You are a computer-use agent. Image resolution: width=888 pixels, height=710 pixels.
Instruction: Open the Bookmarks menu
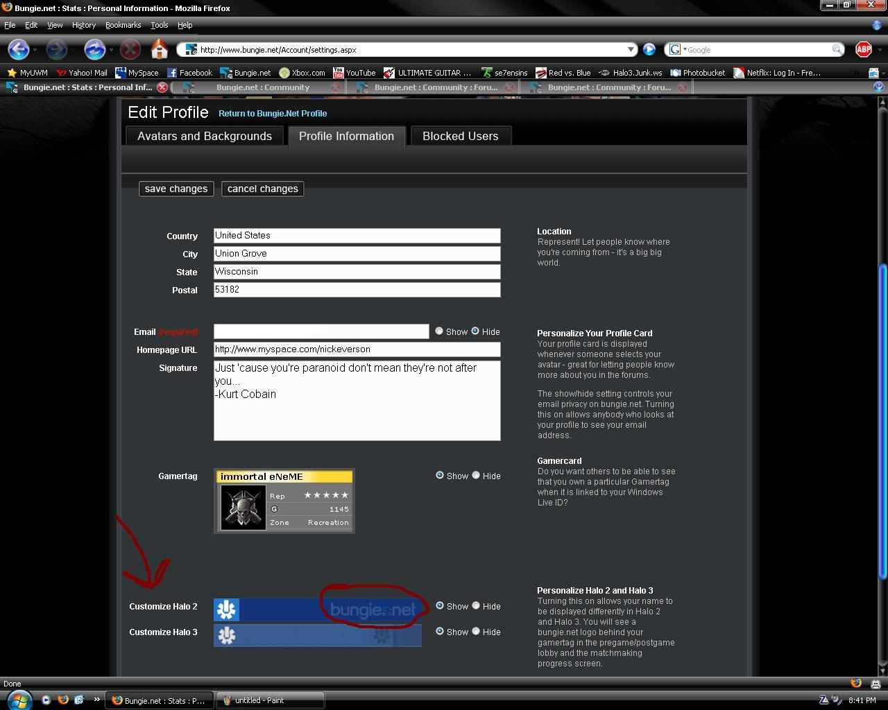(123, 25)
